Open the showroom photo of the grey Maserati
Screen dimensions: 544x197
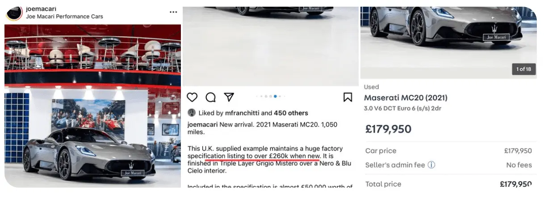92,105
